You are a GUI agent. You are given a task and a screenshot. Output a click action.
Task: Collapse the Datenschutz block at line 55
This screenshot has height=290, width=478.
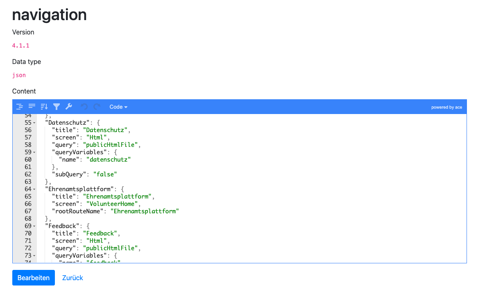(34, 123)
